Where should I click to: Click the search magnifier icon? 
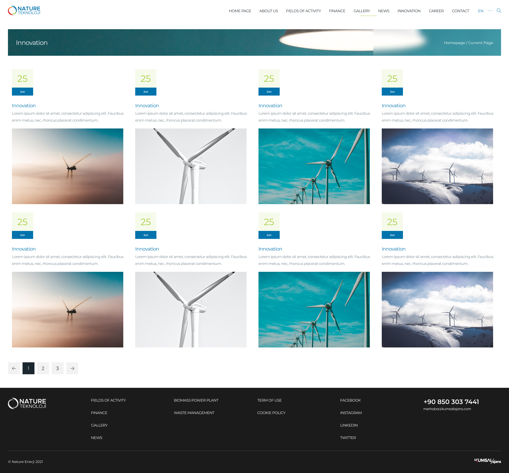click(x=499, y=11)
